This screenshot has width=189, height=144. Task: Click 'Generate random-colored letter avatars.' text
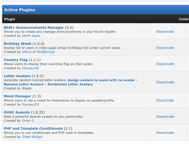pos(35,80)
